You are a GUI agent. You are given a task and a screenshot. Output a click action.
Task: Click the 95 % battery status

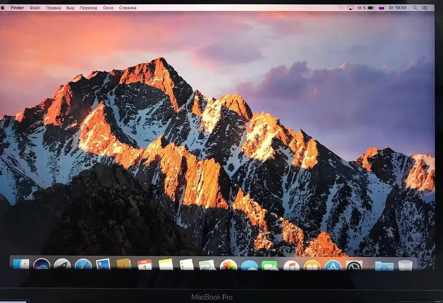click(x=366, y=8)
